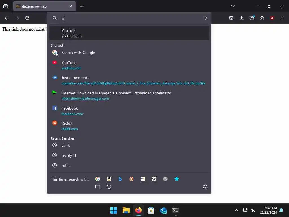Open Internet Download Manager suggestion

129,96
